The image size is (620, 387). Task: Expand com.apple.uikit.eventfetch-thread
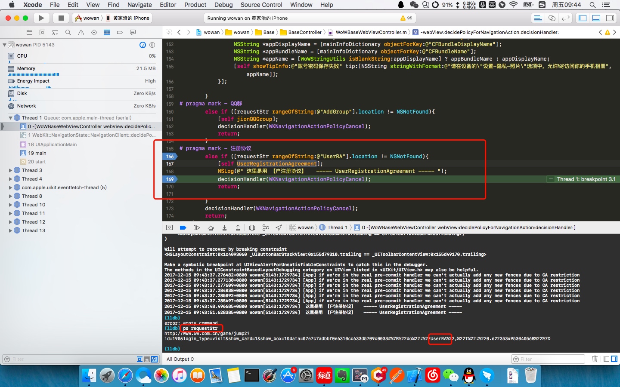pos(11,187)
